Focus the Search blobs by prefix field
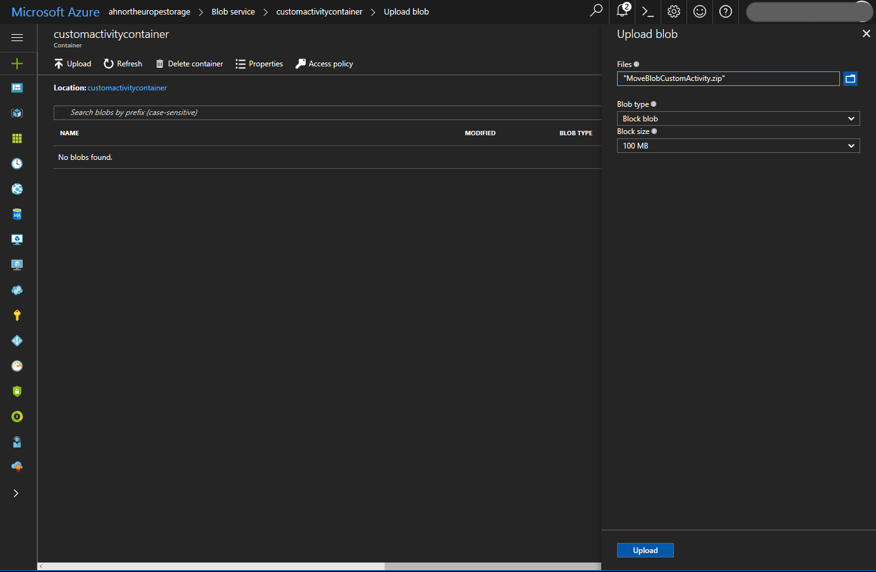Screen dimensions: 876x572 pos(327,113)
